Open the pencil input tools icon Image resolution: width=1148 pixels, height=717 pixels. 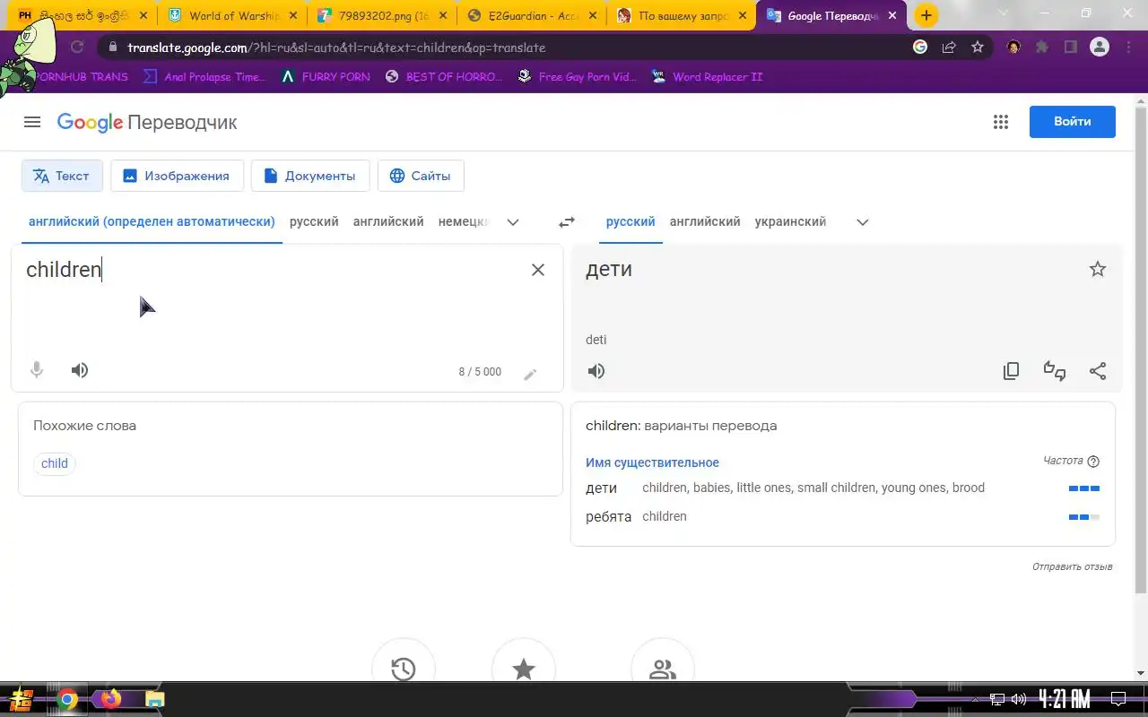[x=530, y=374]
